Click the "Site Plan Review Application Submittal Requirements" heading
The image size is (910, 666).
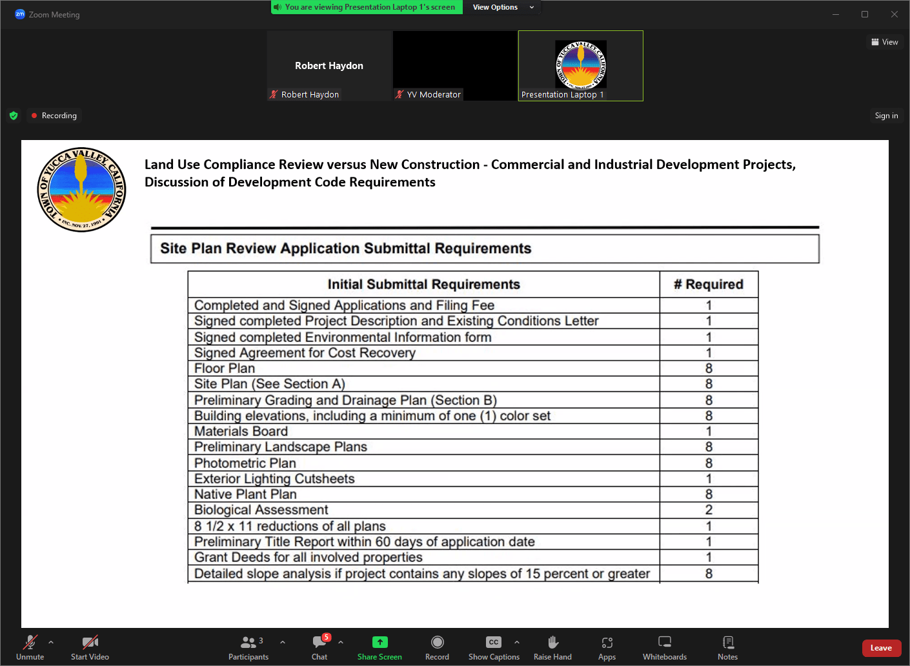tap(346, 248)
